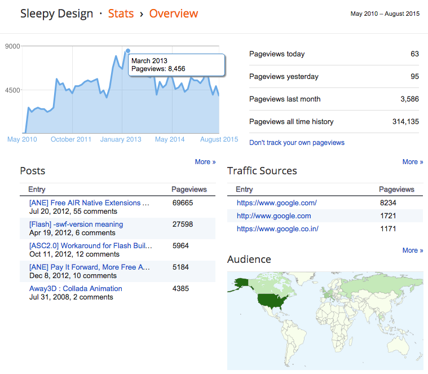Open the ASC2.0 Workaround for Flash Builder post
The width and height of the screenshot is (428, 374).
[90, 246]
